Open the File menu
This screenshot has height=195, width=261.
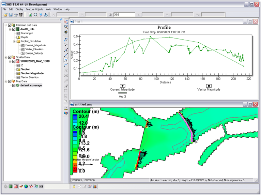pyautogui.click(x=4, y=9)
